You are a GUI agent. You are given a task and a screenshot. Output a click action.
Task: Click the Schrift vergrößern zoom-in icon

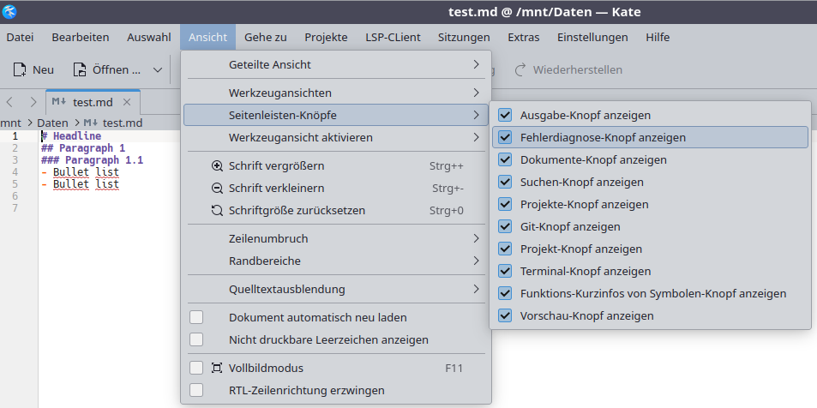tap(217, 165)
